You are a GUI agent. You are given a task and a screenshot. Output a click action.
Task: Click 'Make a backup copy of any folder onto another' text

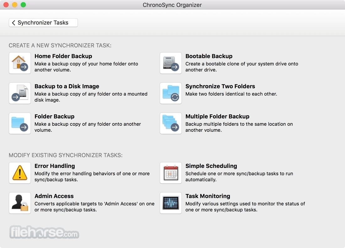tap(88, 127)
